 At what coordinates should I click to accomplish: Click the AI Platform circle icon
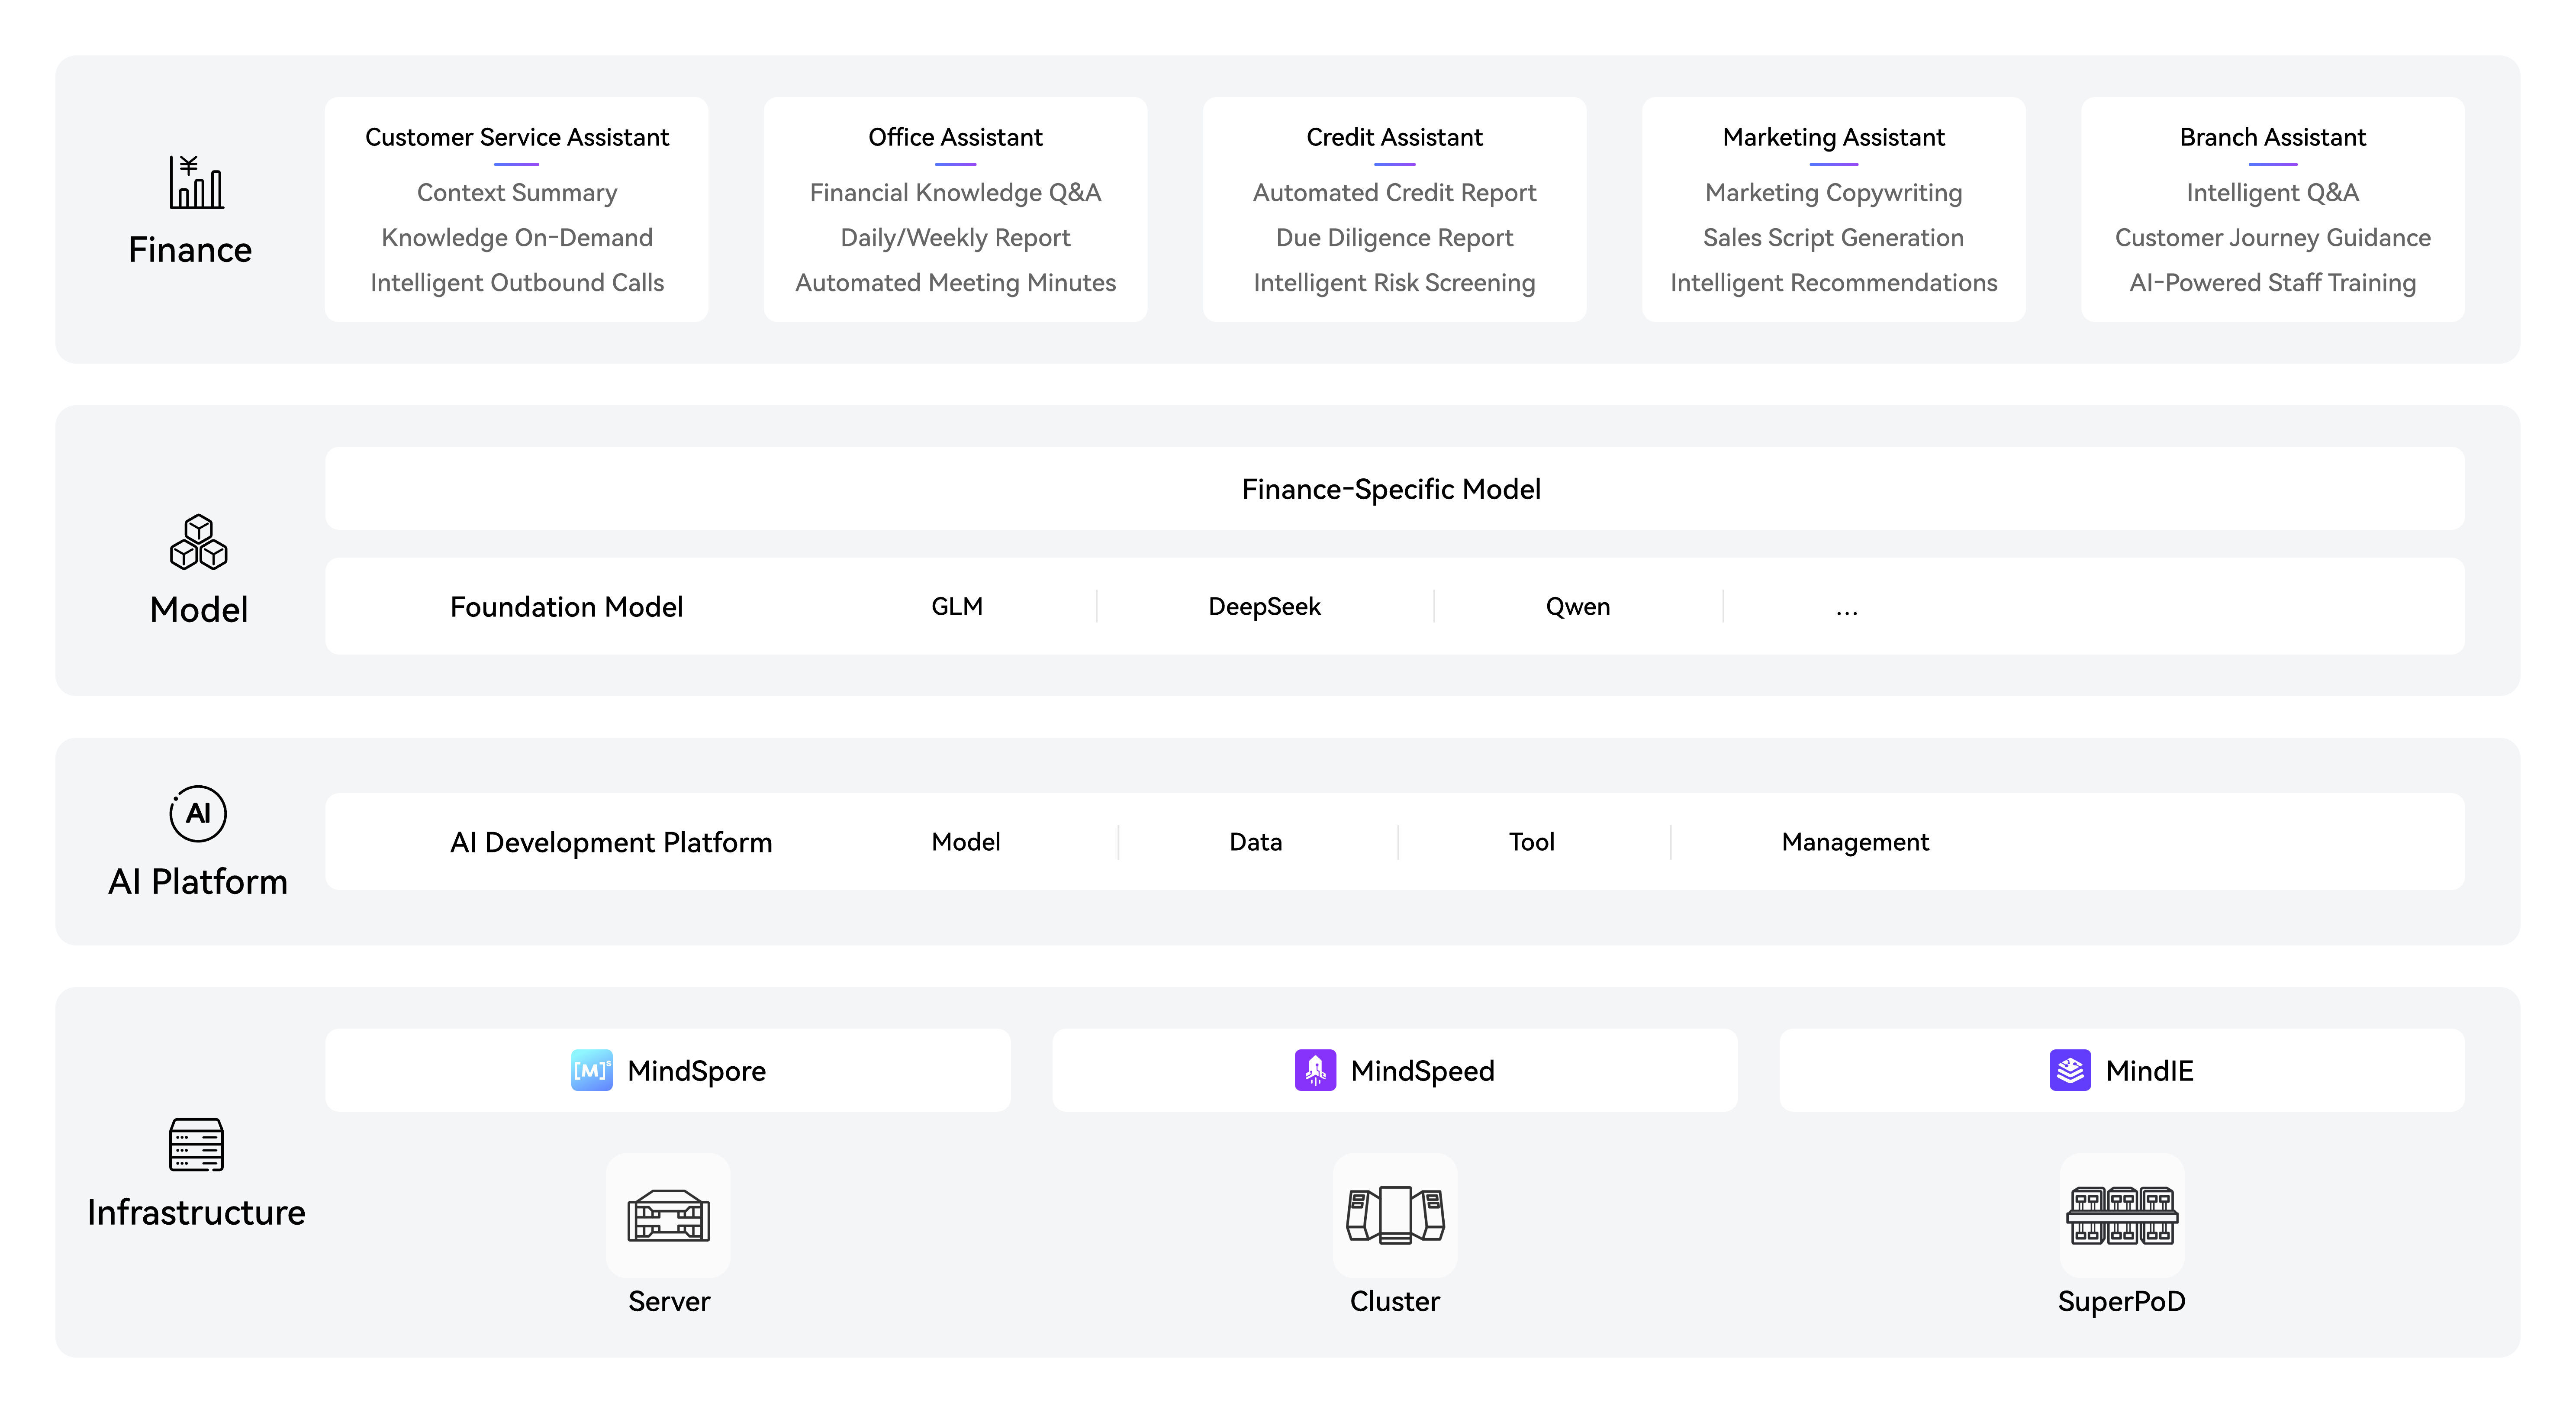point(198,813)
